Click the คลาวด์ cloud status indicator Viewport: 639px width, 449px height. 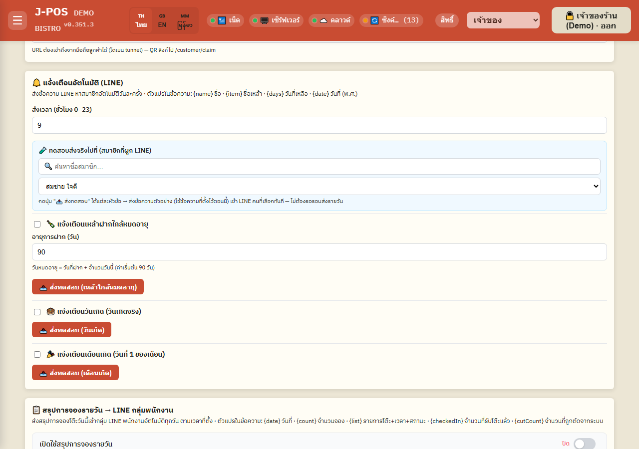[x=331, y=20]
